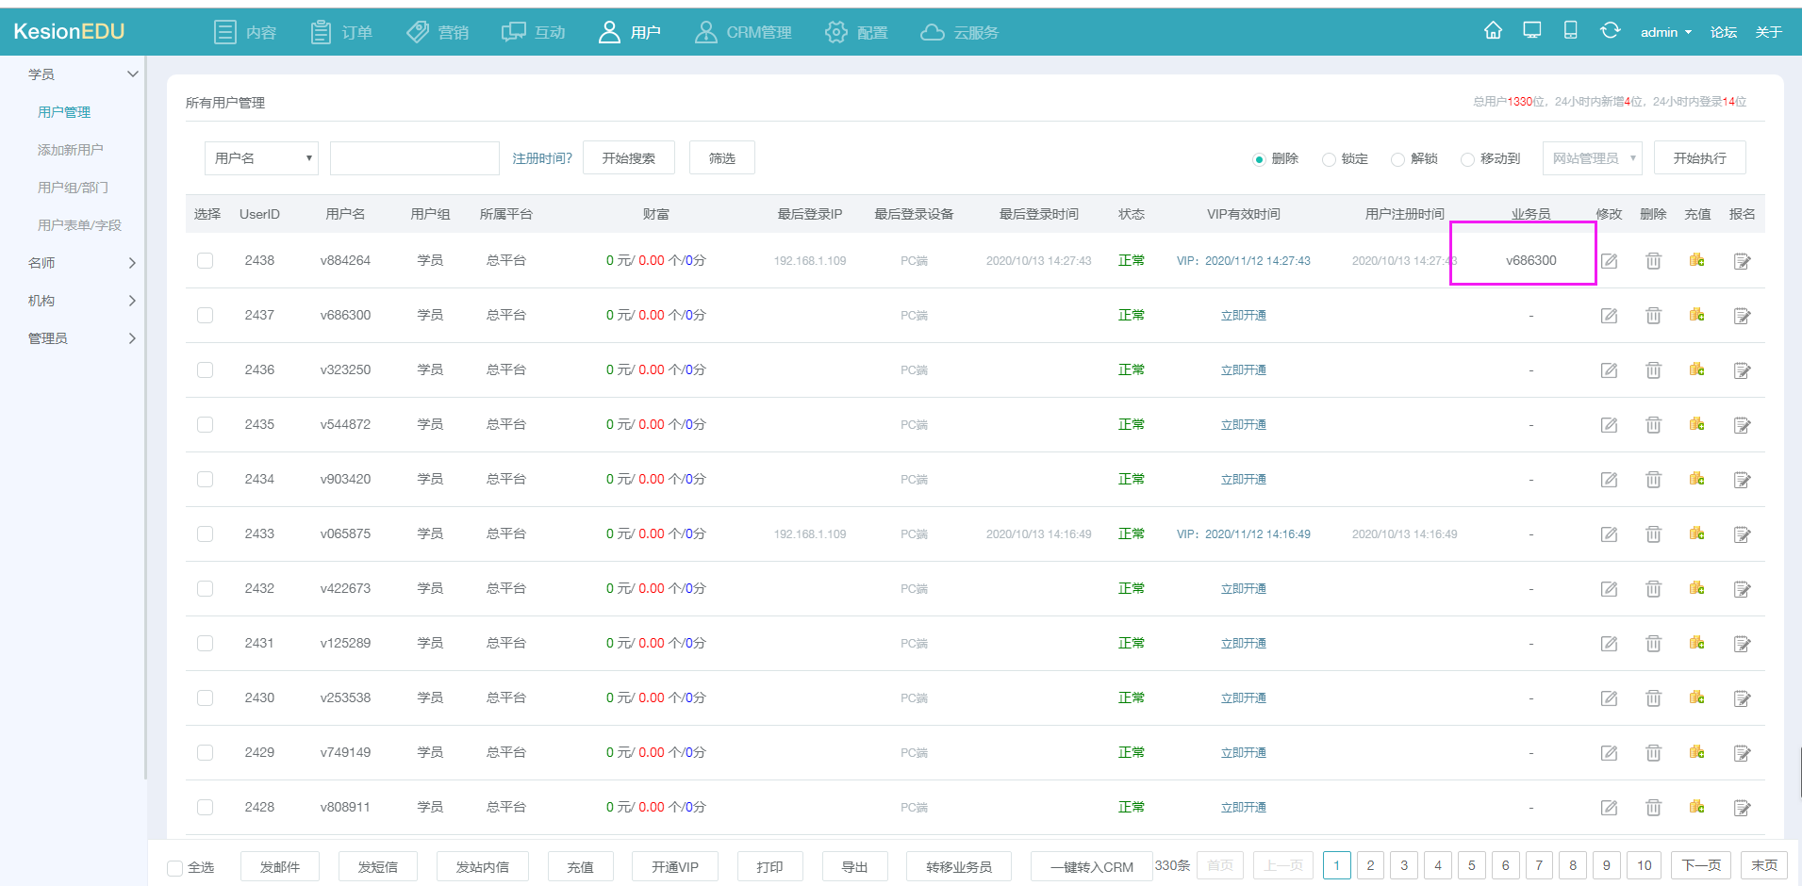Screen dimensions: 1802x886
Task: Delete user v686300 using trash icon
Action: coord(1653,316)
